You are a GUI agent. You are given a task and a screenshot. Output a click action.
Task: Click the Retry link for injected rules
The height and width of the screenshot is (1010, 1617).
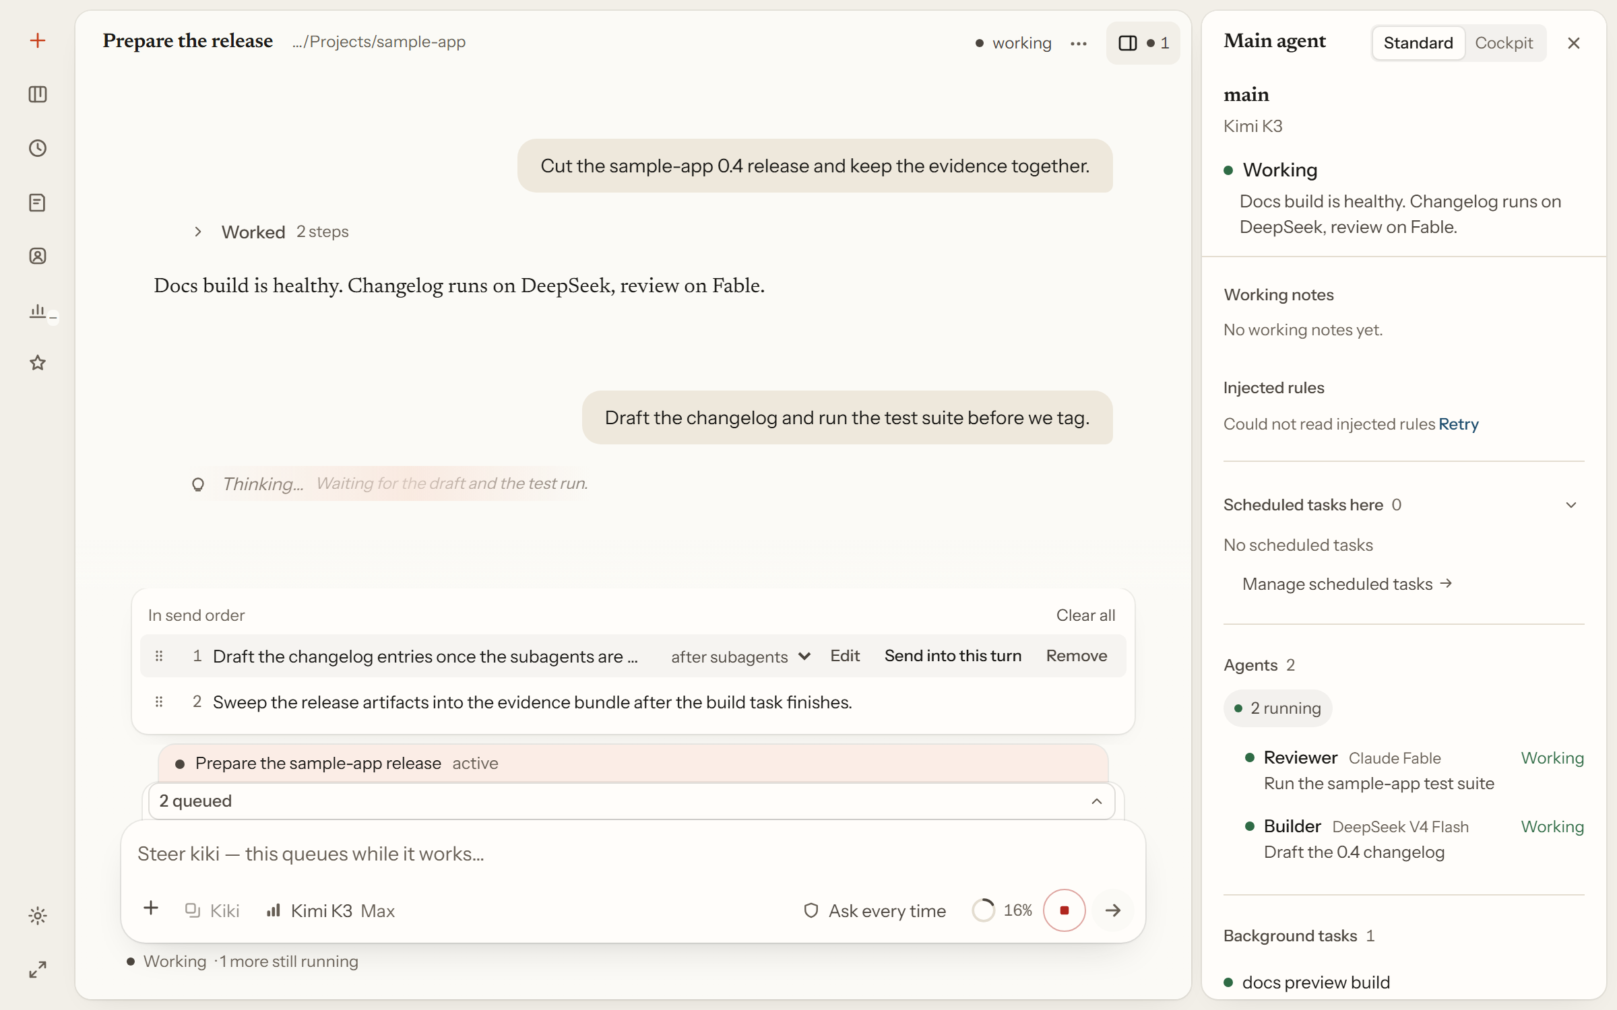pyautogui.click(x=1459, y=424)
